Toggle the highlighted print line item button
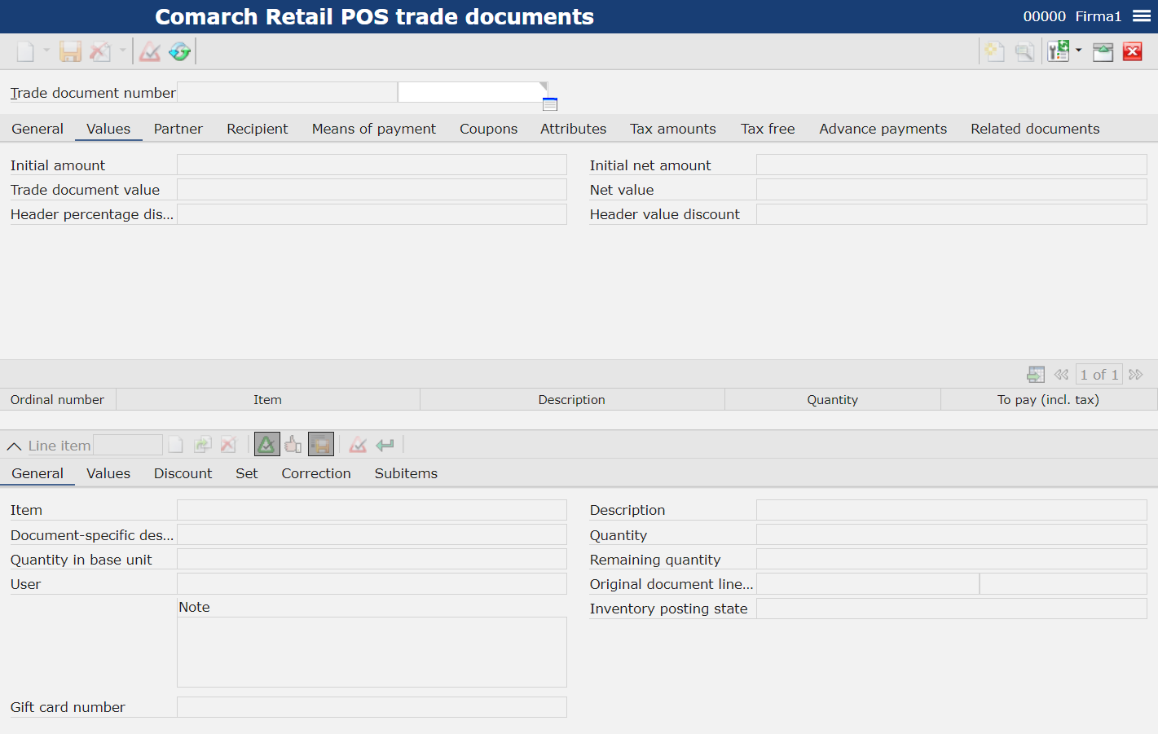Screen dimensions: 1158x734 click(x=321, y=444)
